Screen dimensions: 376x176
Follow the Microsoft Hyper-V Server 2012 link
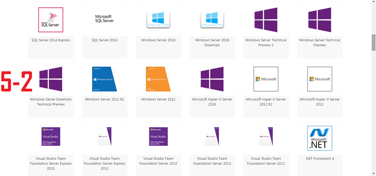pyautogui.click(x=320, y=102)
